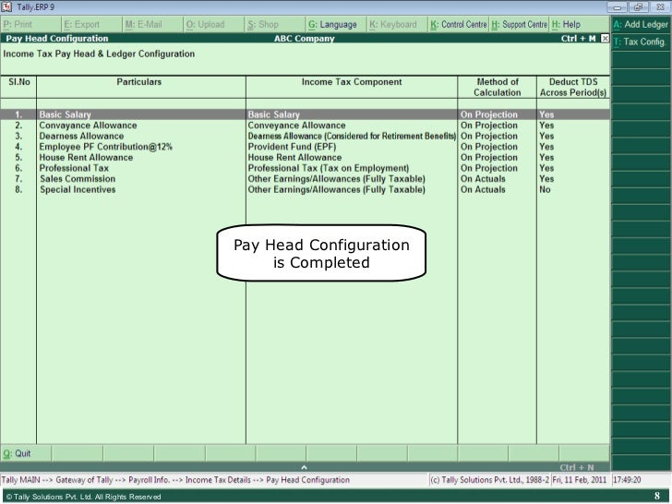
Task: Select the Special Incentives pay head
Action: click(x=78, y=189)
